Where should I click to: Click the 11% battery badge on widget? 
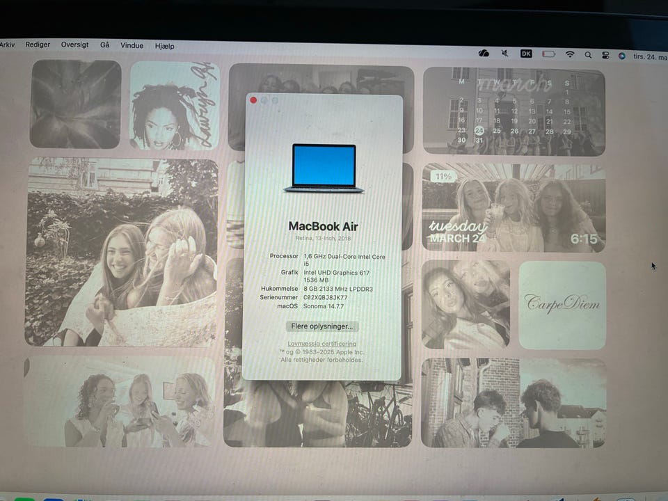pos(443,176)
